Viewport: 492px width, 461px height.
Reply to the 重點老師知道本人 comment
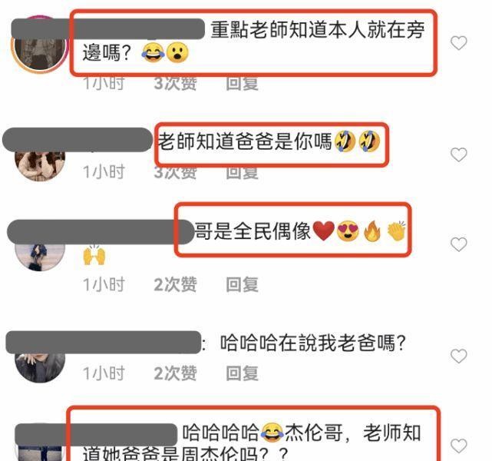pyautogui.click(x=243, y=84)
